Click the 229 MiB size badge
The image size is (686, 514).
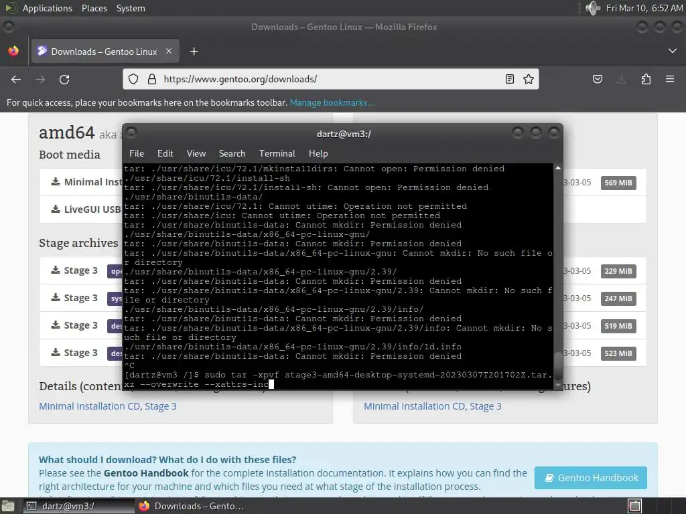click(x=618, y=271)
